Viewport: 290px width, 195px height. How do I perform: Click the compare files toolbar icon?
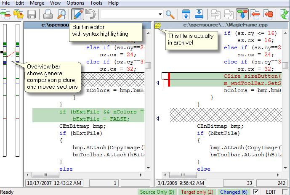click(5, 14)
